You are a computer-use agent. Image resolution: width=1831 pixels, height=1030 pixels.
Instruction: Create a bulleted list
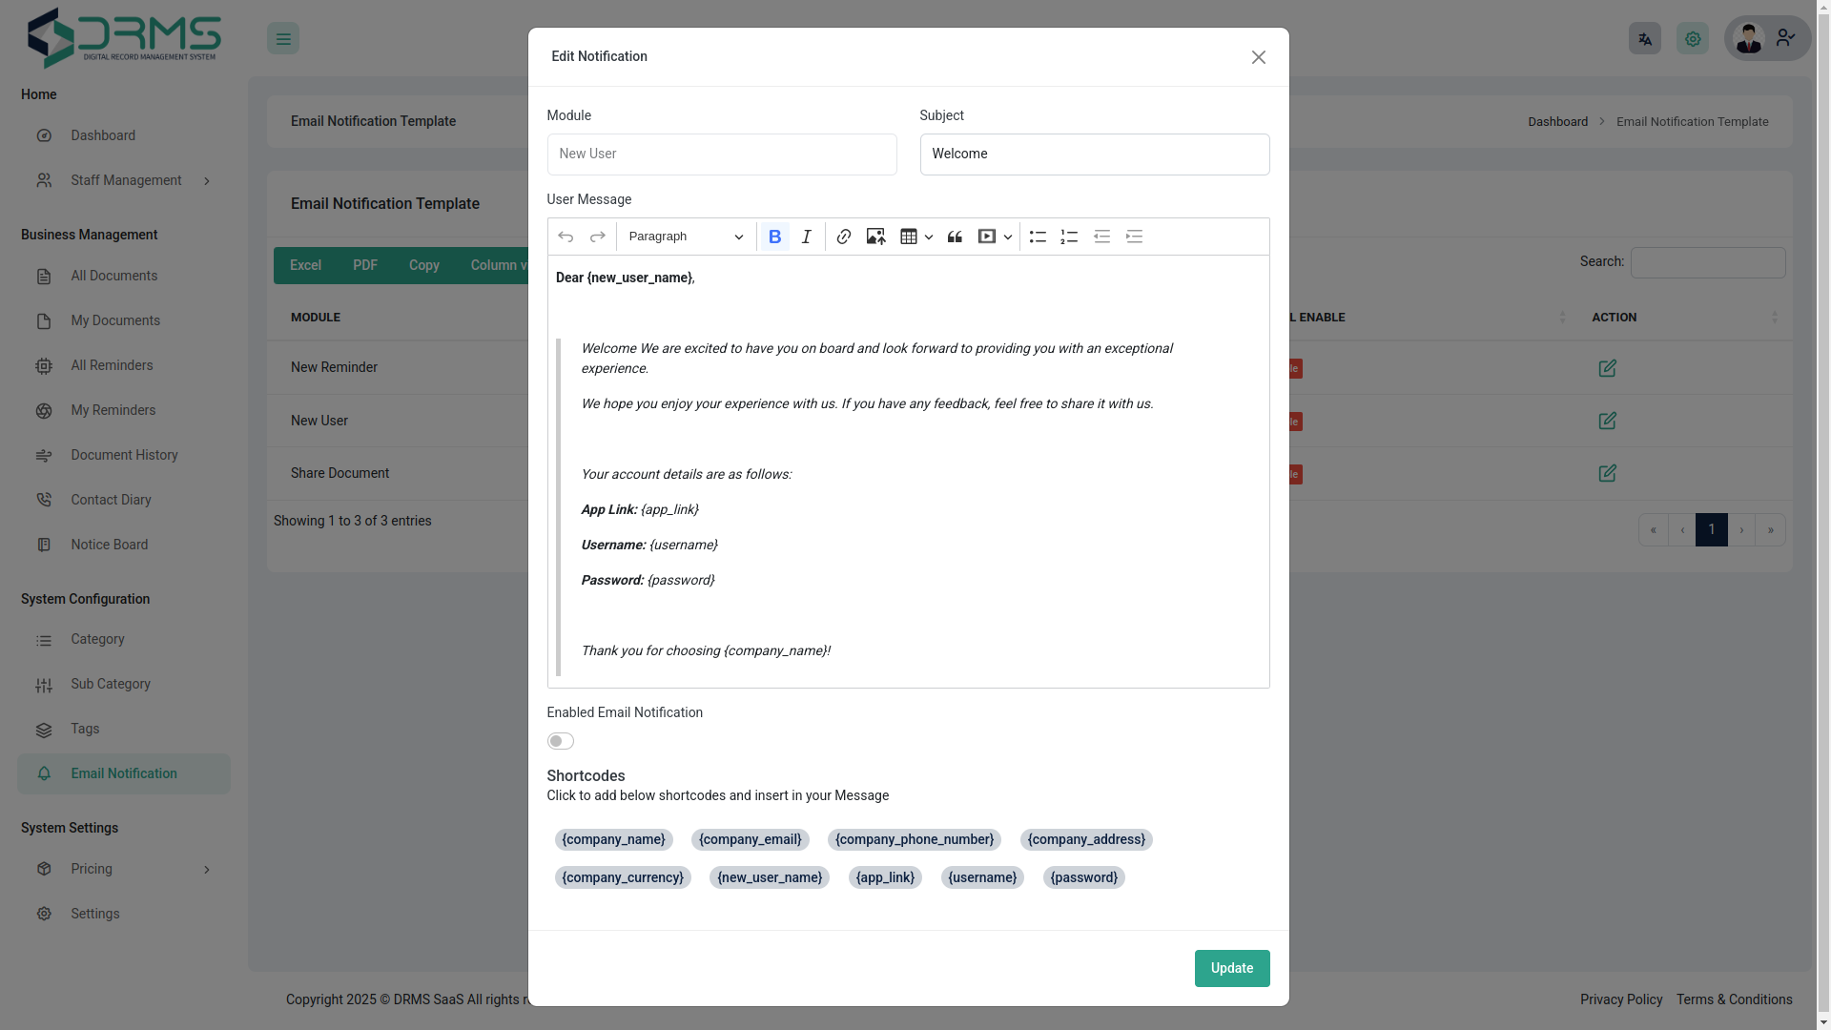pyautogui.click(x=1038, y=237)
